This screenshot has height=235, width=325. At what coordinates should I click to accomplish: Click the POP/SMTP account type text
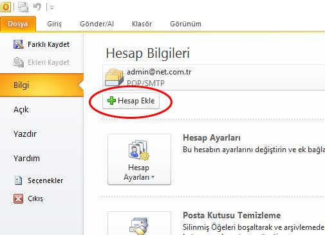[x=145, y=83]
